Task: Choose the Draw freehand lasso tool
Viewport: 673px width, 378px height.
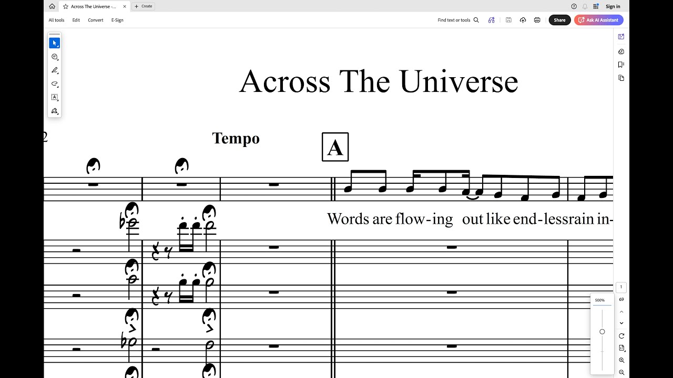Action: tap(54, 84)
